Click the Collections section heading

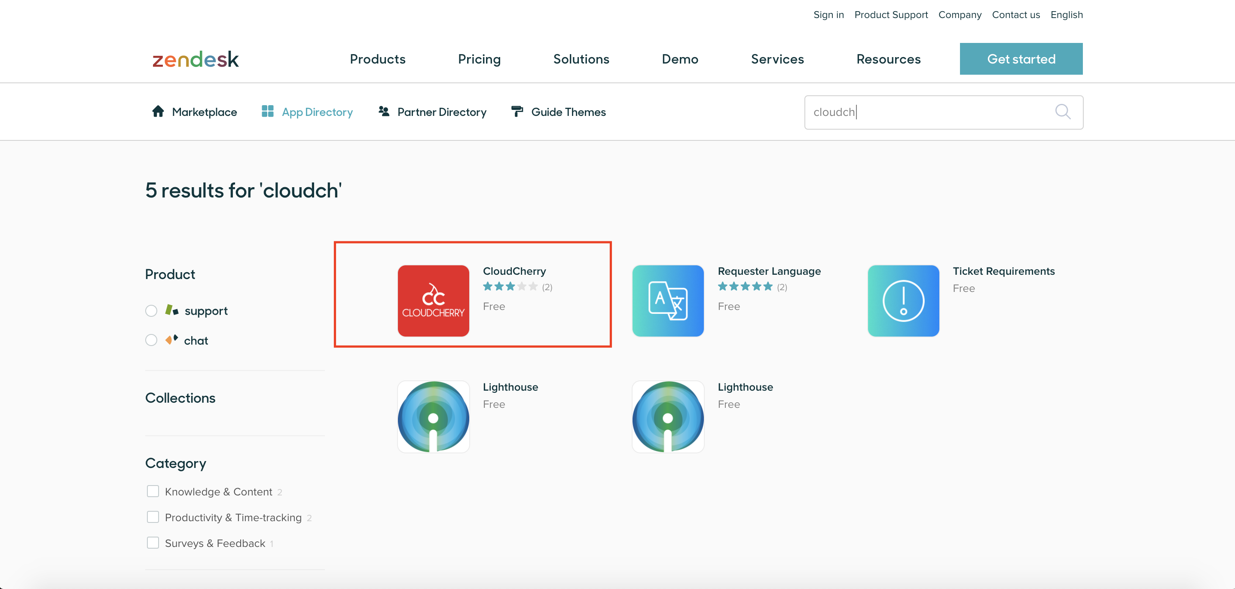[180, 398]
